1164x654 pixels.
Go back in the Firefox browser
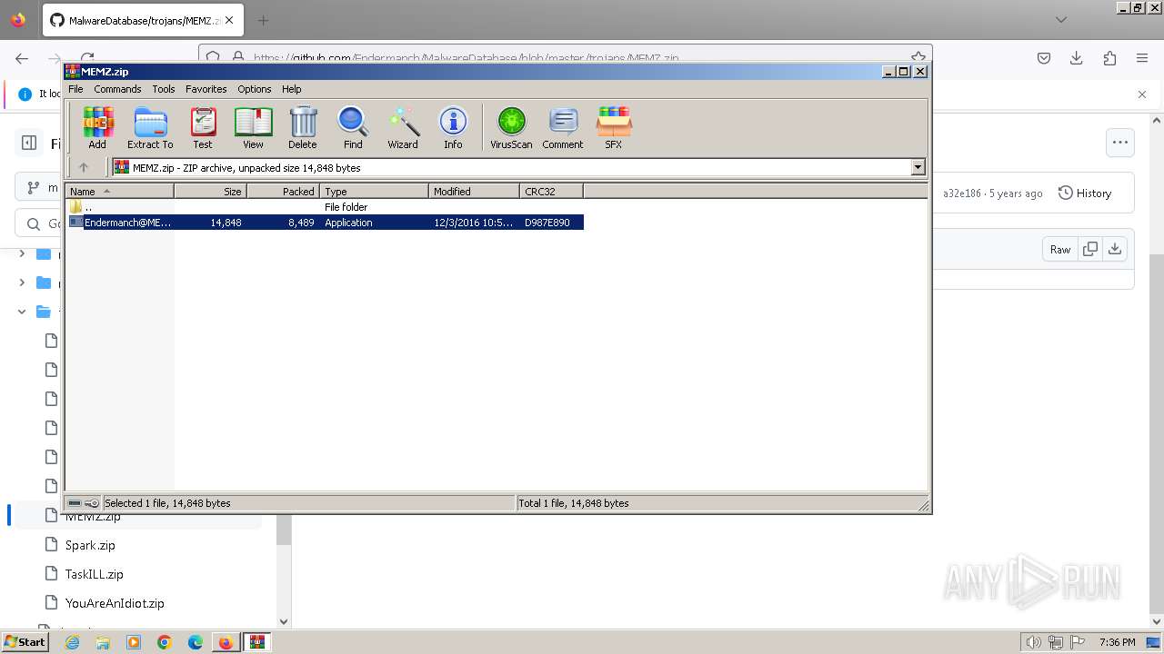point(22,58)
